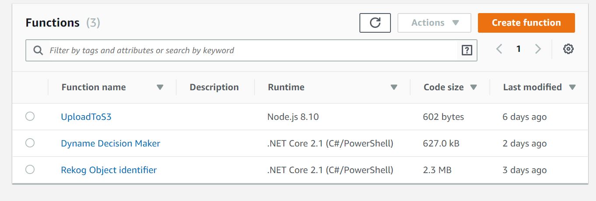Open the UploadToS3 function link
The width and height of the screenshot is (596, 201).
(86, 117)
